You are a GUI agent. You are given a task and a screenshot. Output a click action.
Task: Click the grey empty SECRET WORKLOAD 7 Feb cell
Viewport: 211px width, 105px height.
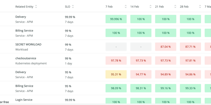116,46
